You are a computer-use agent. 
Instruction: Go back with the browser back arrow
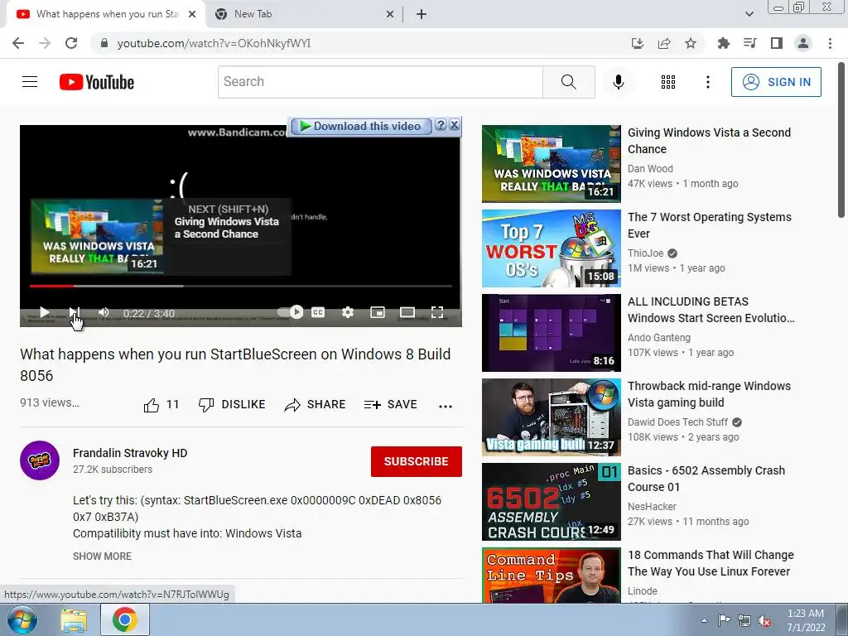(x=18, y=43)
